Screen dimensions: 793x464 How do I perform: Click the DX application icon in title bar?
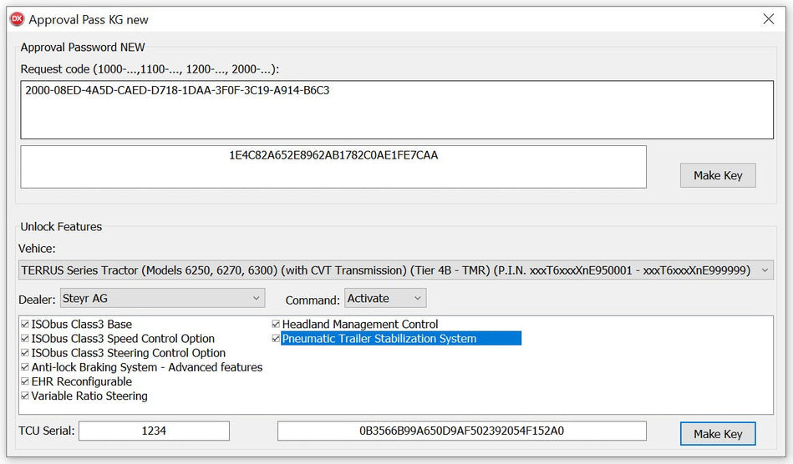coord(16,18)
